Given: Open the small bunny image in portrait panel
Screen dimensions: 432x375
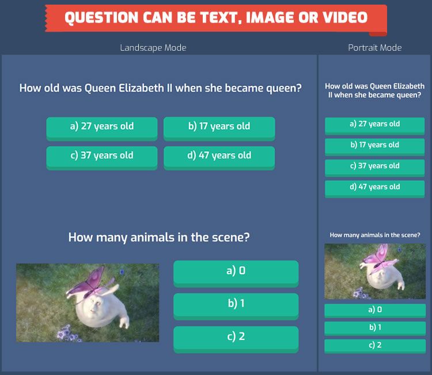Looking at the screenshot, I should click(374, 271).
